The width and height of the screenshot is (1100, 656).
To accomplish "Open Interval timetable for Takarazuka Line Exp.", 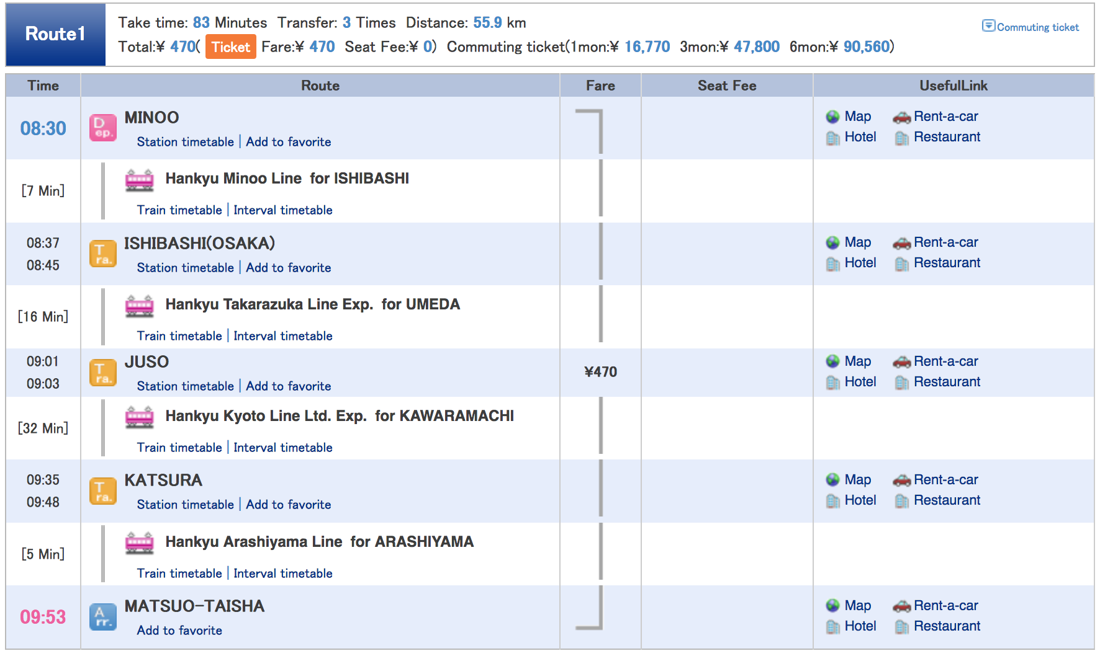I will pyautogui.click(x=283, y=336).
